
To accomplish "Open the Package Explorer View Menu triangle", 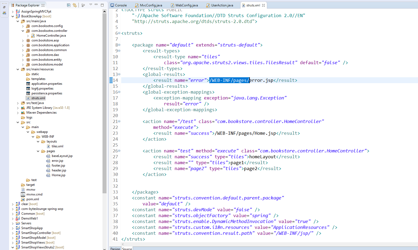I will [90, 5].
